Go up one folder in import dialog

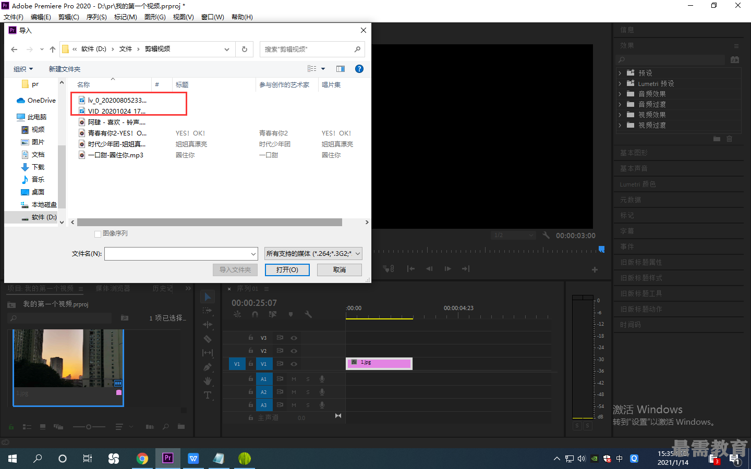click(53, 49)
